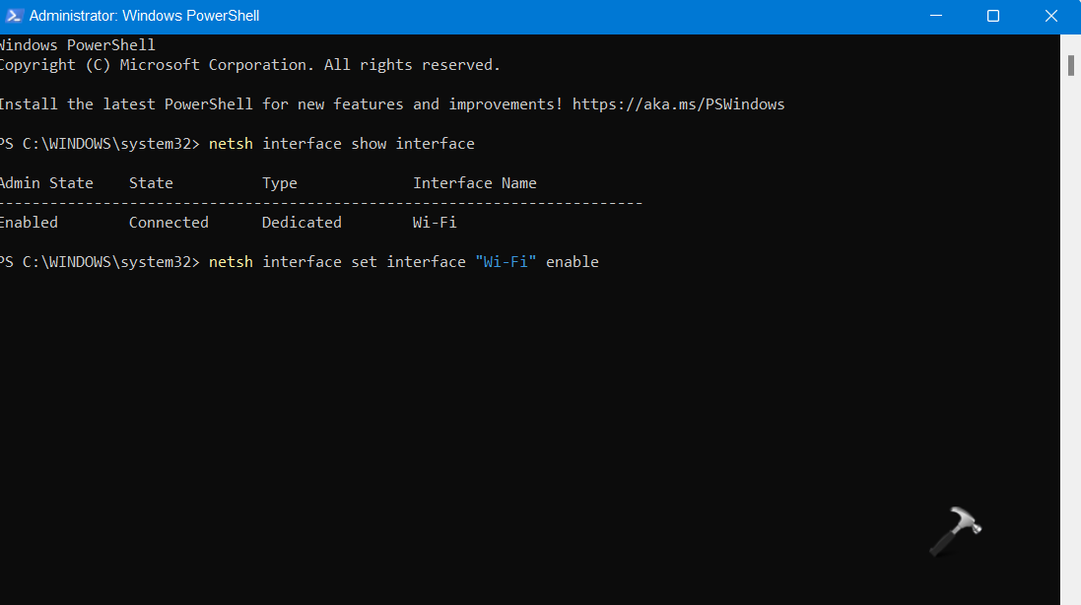Click the hammer watermark logo
1081x605 pixels.
[955, 533]
